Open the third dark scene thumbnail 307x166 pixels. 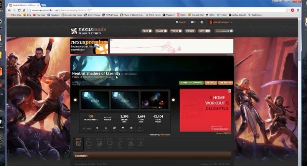coord(155,100)
